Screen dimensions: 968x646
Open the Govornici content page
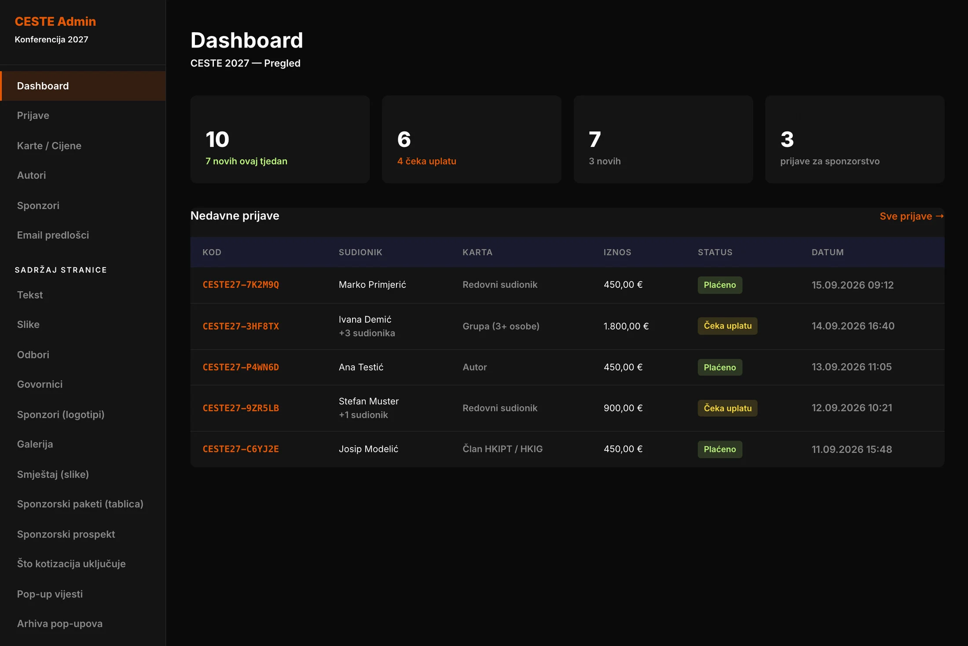point(83,384)
